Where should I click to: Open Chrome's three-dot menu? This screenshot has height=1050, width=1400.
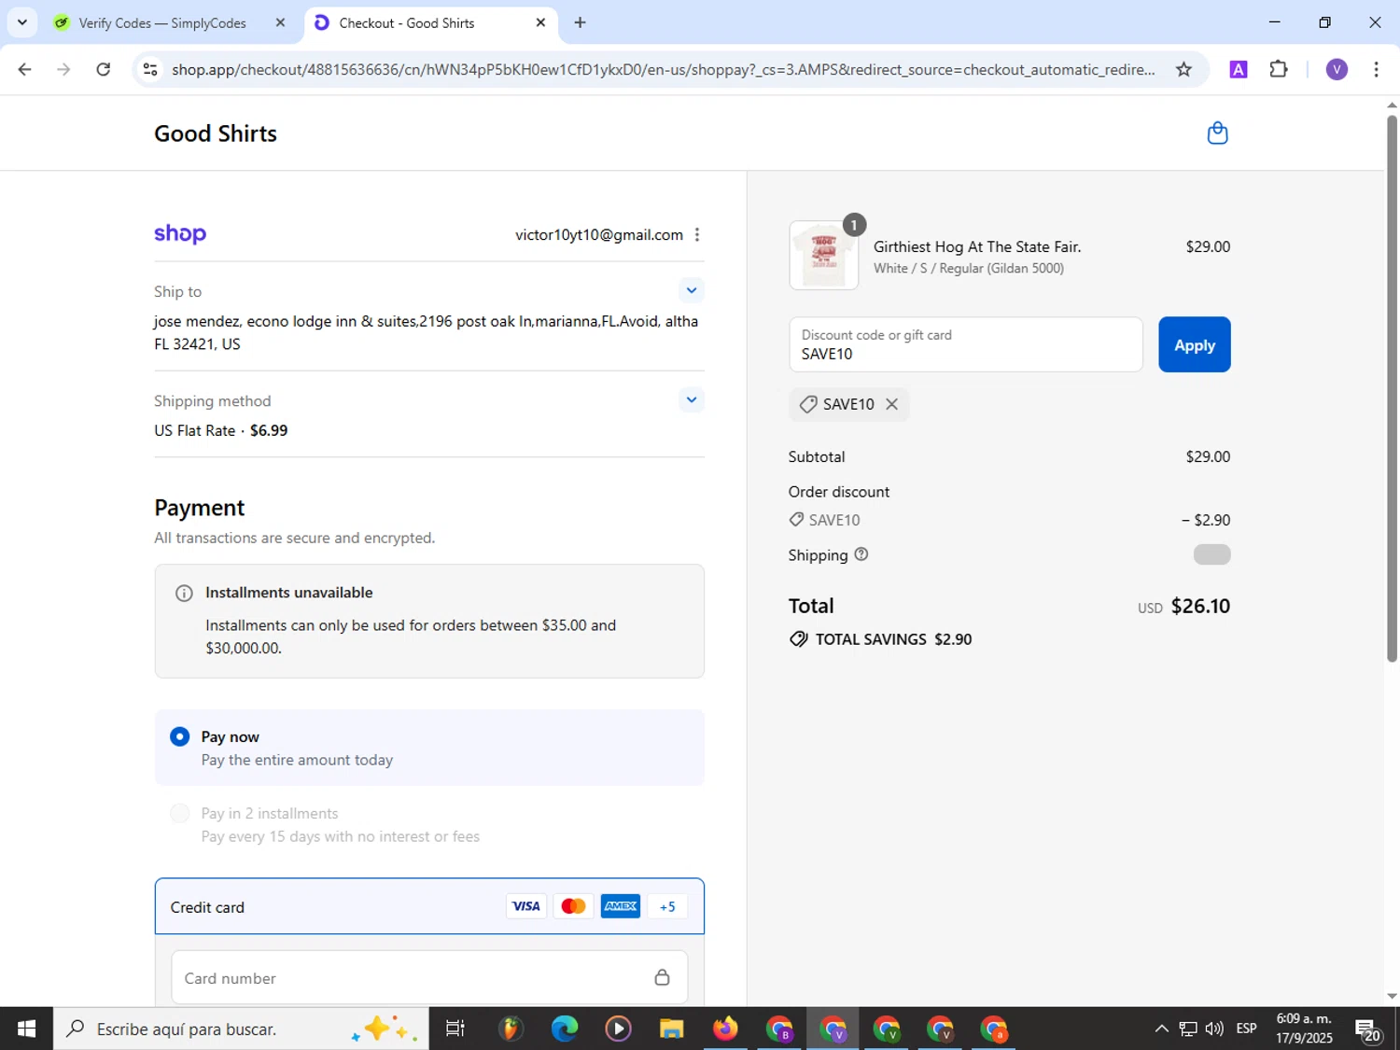[1376, 69]
